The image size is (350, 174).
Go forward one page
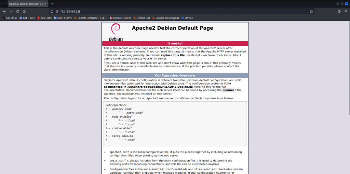pos(11,11)
